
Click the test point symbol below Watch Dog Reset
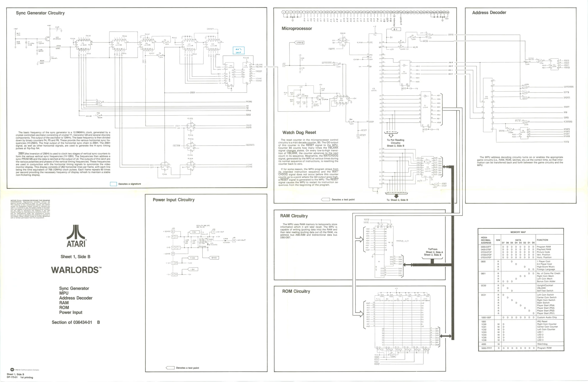pos(325,199)
